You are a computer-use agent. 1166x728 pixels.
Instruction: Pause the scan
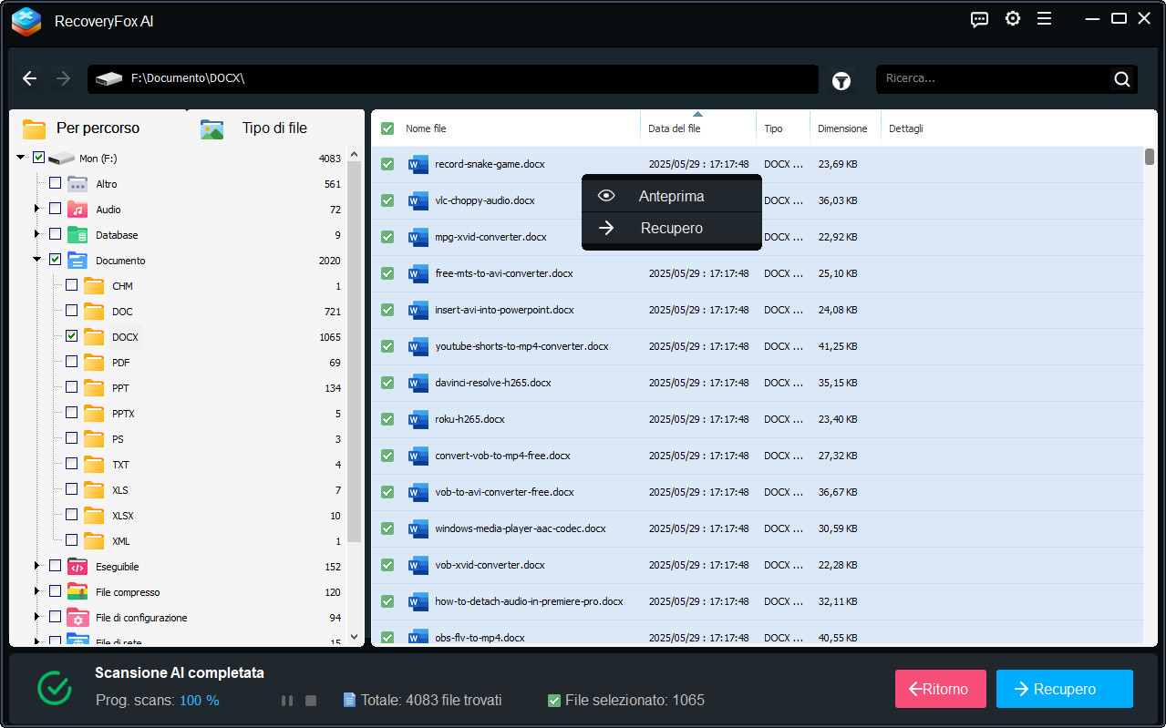click(287, 701)
